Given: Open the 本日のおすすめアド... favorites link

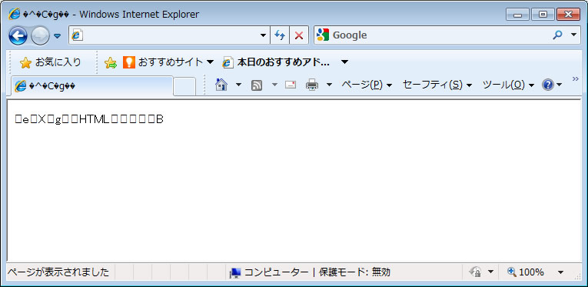Looking at the screenshot, I should tap(277, 62).
